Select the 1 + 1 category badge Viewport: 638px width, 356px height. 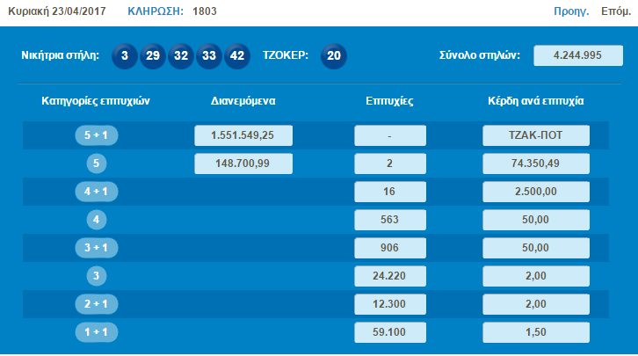coord(97,332)
